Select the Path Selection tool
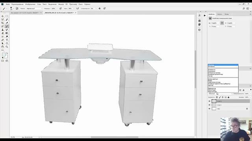The image size is (252, 141). [3, 43]
